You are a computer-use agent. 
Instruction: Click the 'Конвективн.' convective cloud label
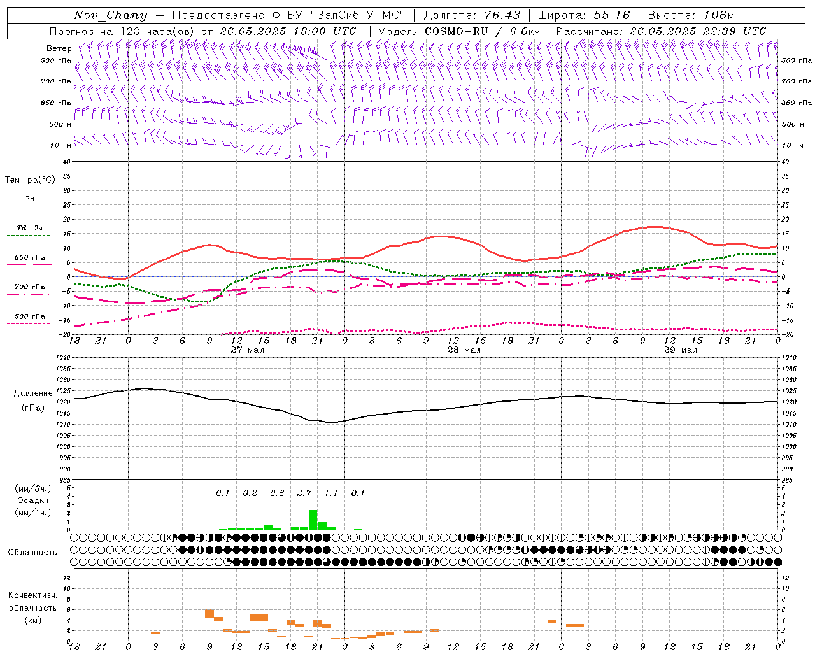pyautogui.click(x=32, y=595)
